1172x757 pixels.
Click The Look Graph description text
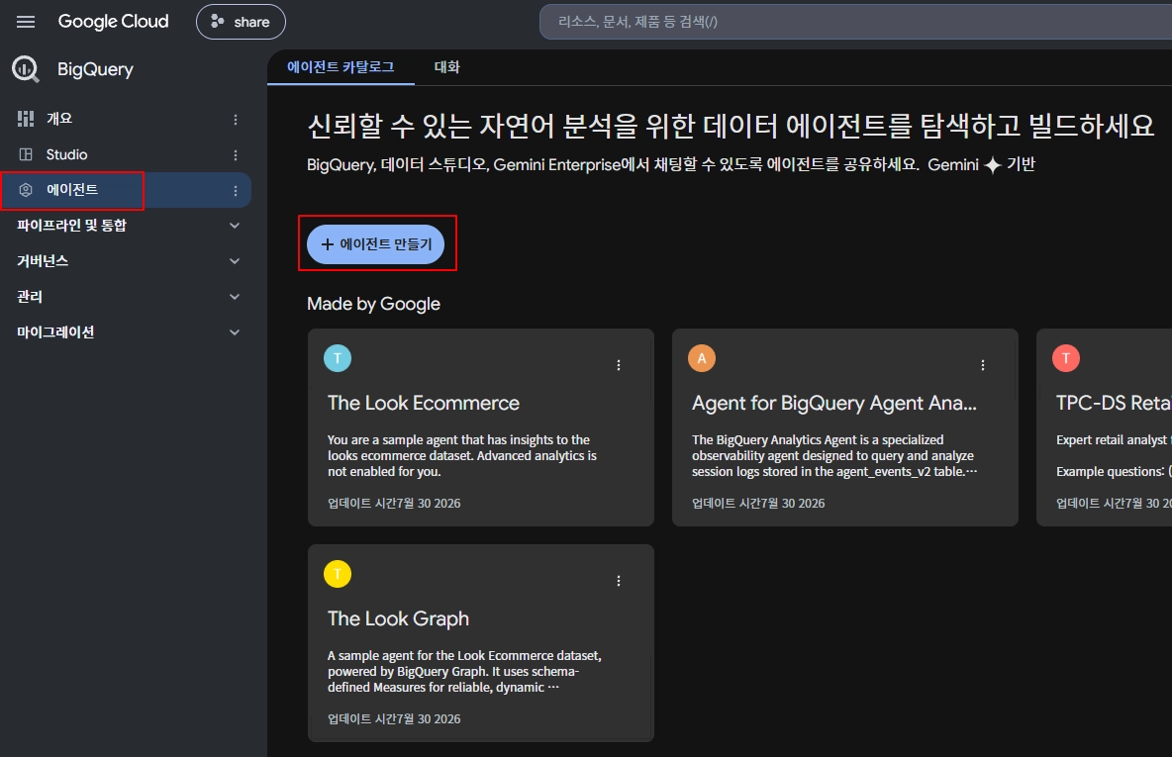pos(464,671)
